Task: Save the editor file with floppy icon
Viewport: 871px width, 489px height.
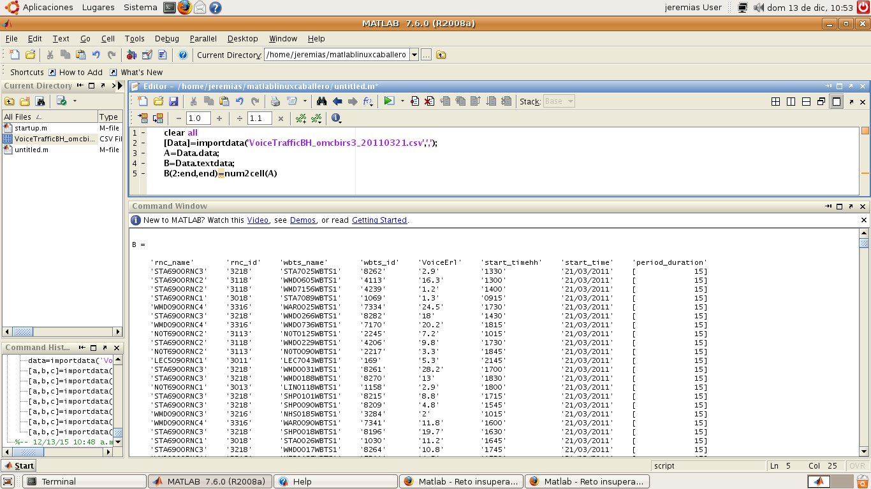Action: tap(173, 101)
